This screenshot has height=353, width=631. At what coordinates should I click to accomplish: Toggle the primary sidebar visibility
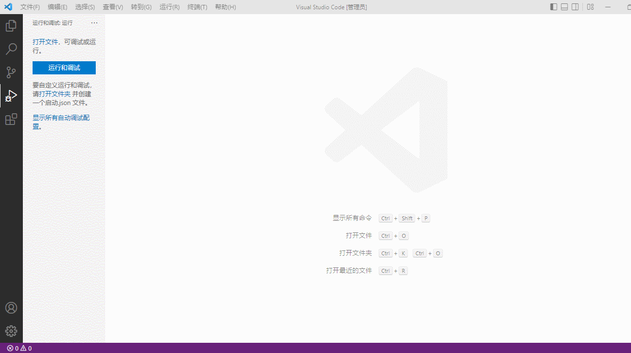(553, 7)
